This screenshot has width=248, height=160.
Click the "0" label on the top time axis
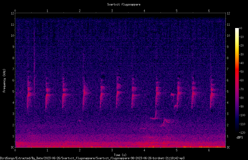click(15, 11)
